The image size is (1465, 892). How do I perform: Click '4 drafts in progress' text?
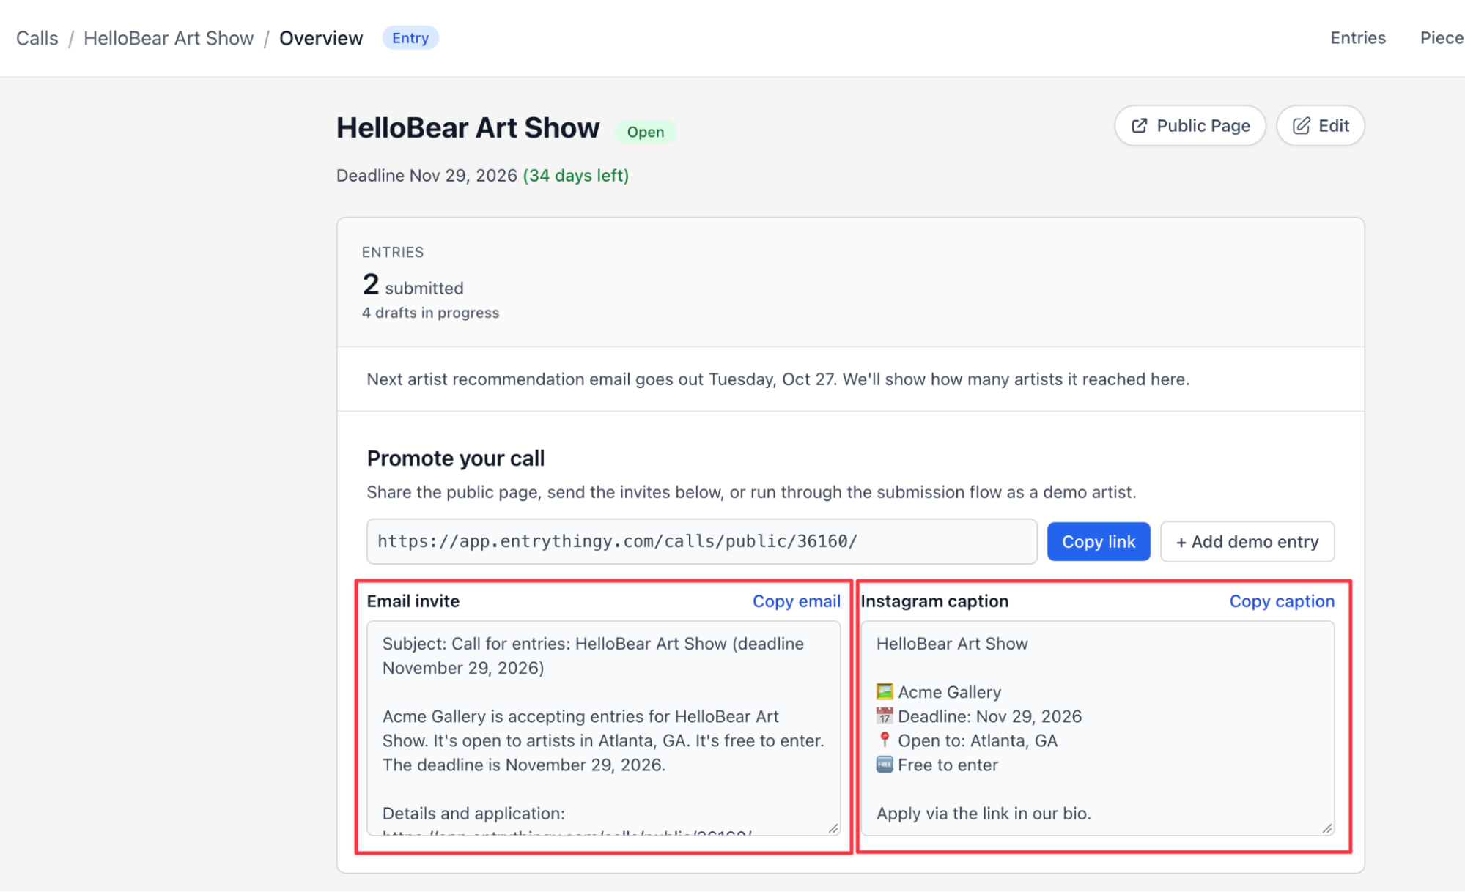430,313
